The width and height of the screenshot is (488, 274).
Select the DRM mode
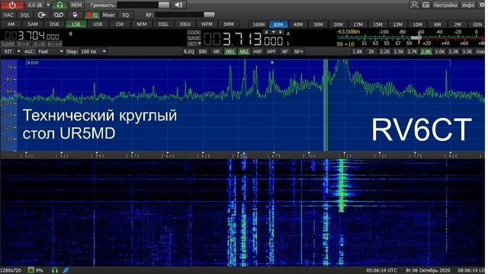point(229,24)
